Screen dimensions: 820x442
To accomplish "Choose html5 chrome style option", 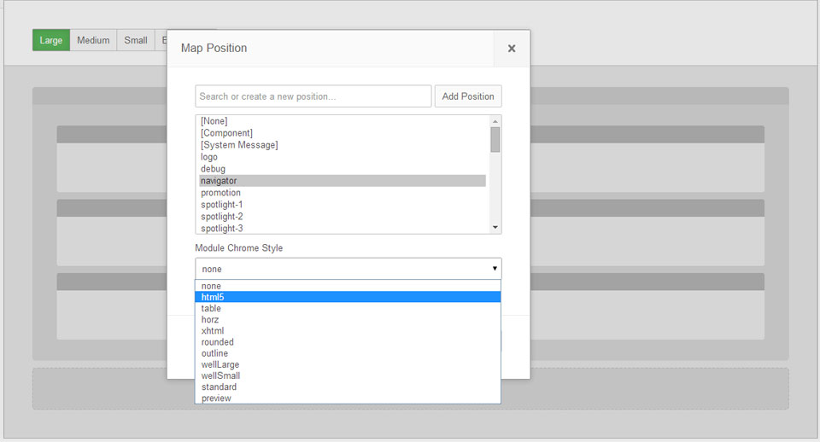I will (x=348, y=297).
